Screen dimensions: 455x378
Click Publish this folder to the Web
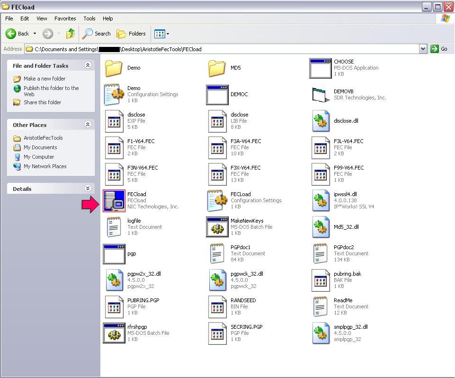[x=51, y=91]
